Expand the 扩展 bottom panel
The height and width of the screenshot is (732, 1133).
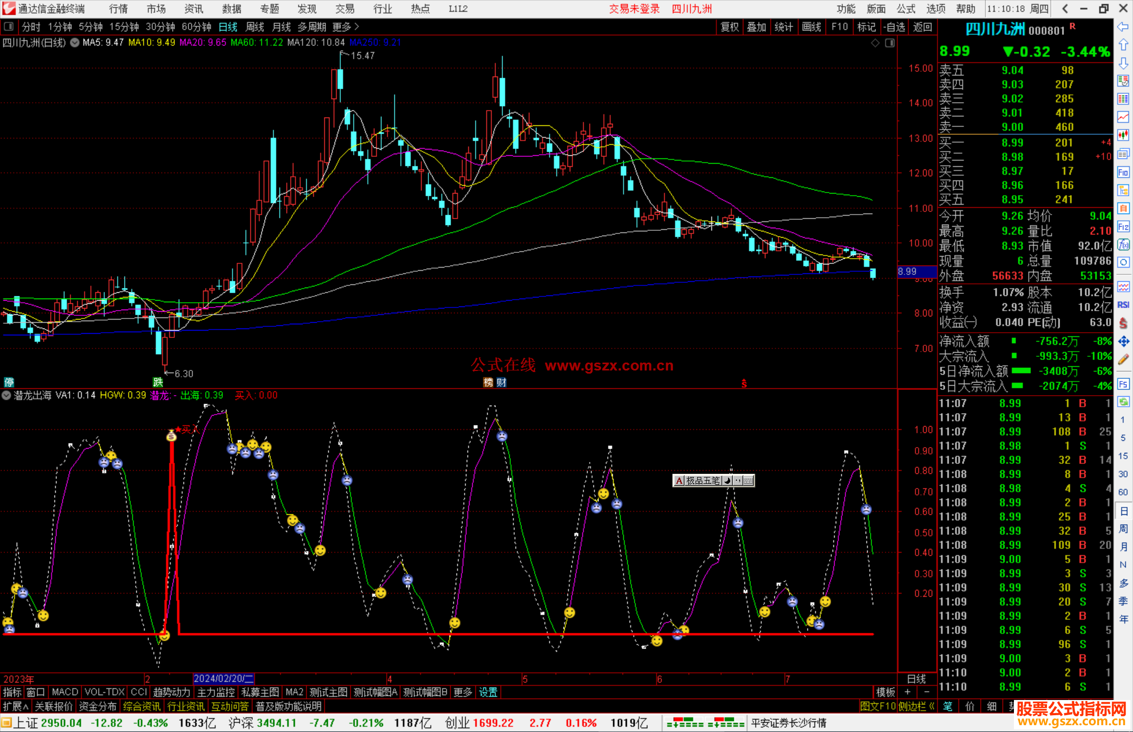point(15,706)
